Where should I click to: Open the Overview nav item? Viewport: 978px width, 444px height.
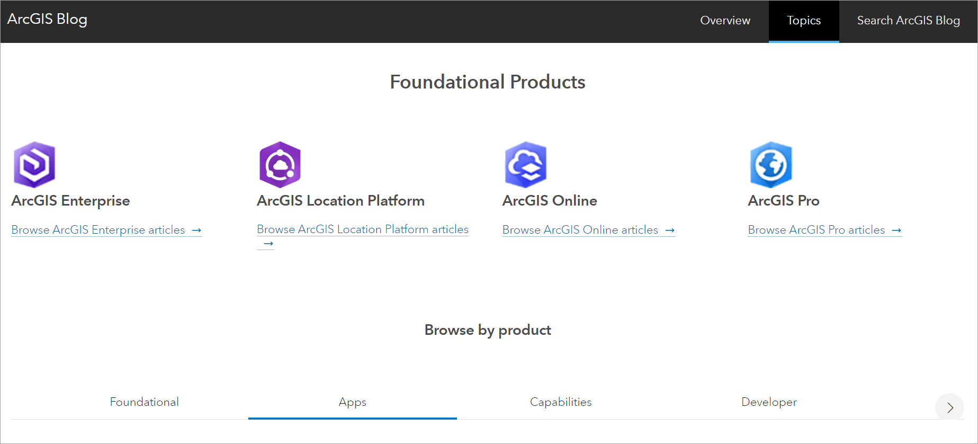[x=725, y=21]
